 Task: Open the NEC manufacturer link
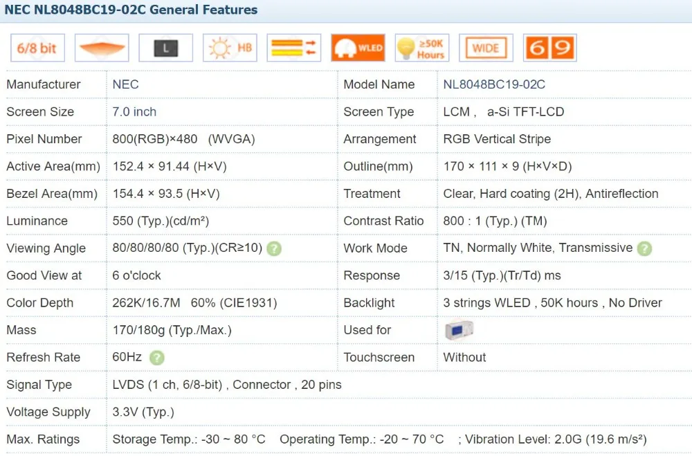click(125, 84)
